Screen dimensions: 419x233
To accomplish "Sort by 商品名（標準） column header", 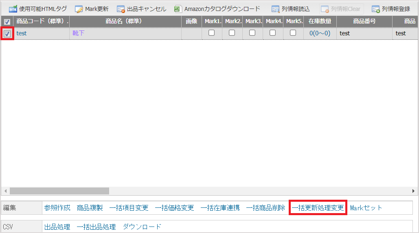I will tap(125, 21).
